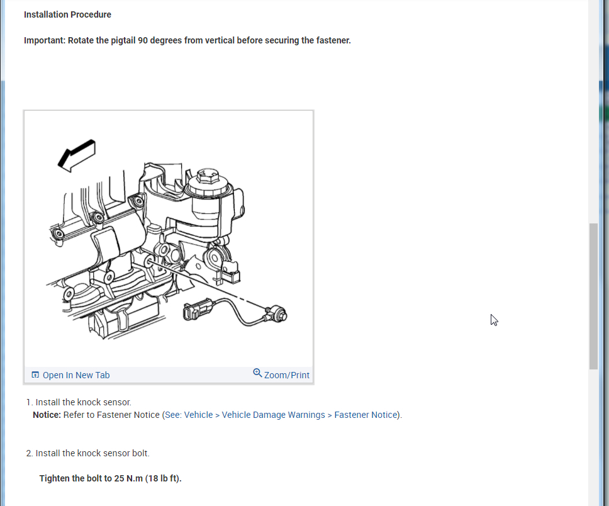The width and height of the screenshot is (609, 506).
Task: Open the diagram in a new tab
Action: click(x=75, y=375)
